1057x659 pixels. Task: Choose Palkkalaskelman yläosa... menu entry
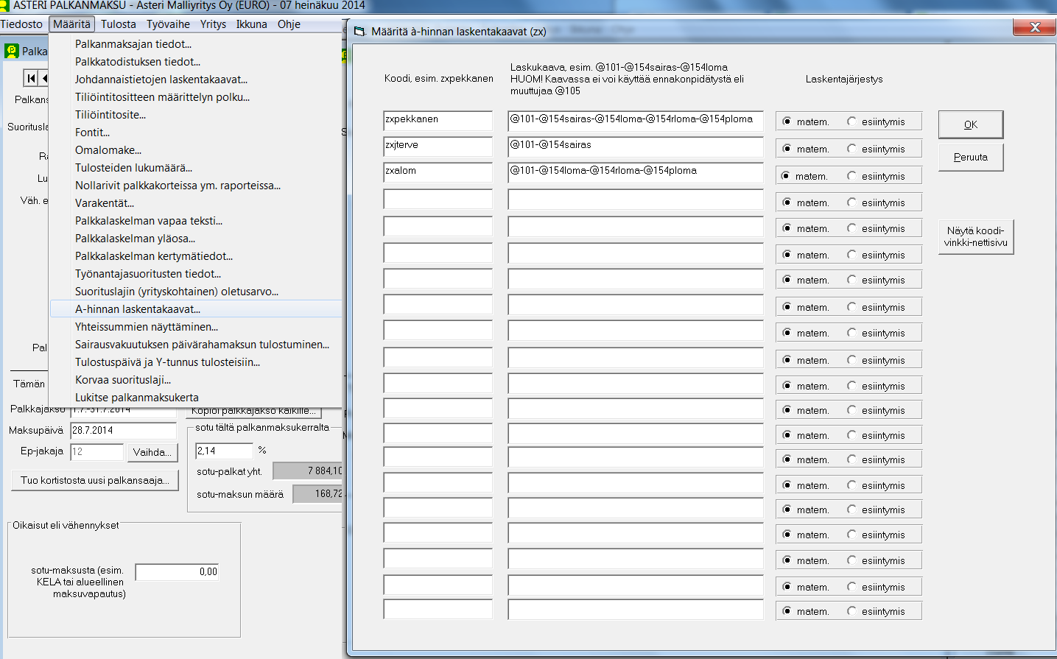tap(196, 239)
